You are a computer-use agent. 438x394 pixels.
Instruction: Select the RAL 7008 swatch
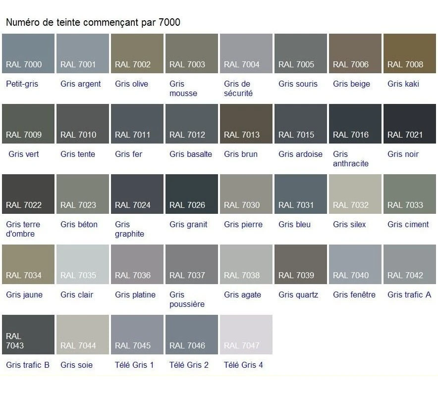(x=409, y=53)
